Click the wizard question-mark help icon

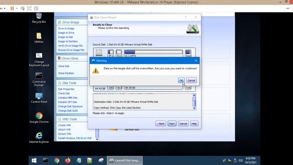[x=185, y=17]
